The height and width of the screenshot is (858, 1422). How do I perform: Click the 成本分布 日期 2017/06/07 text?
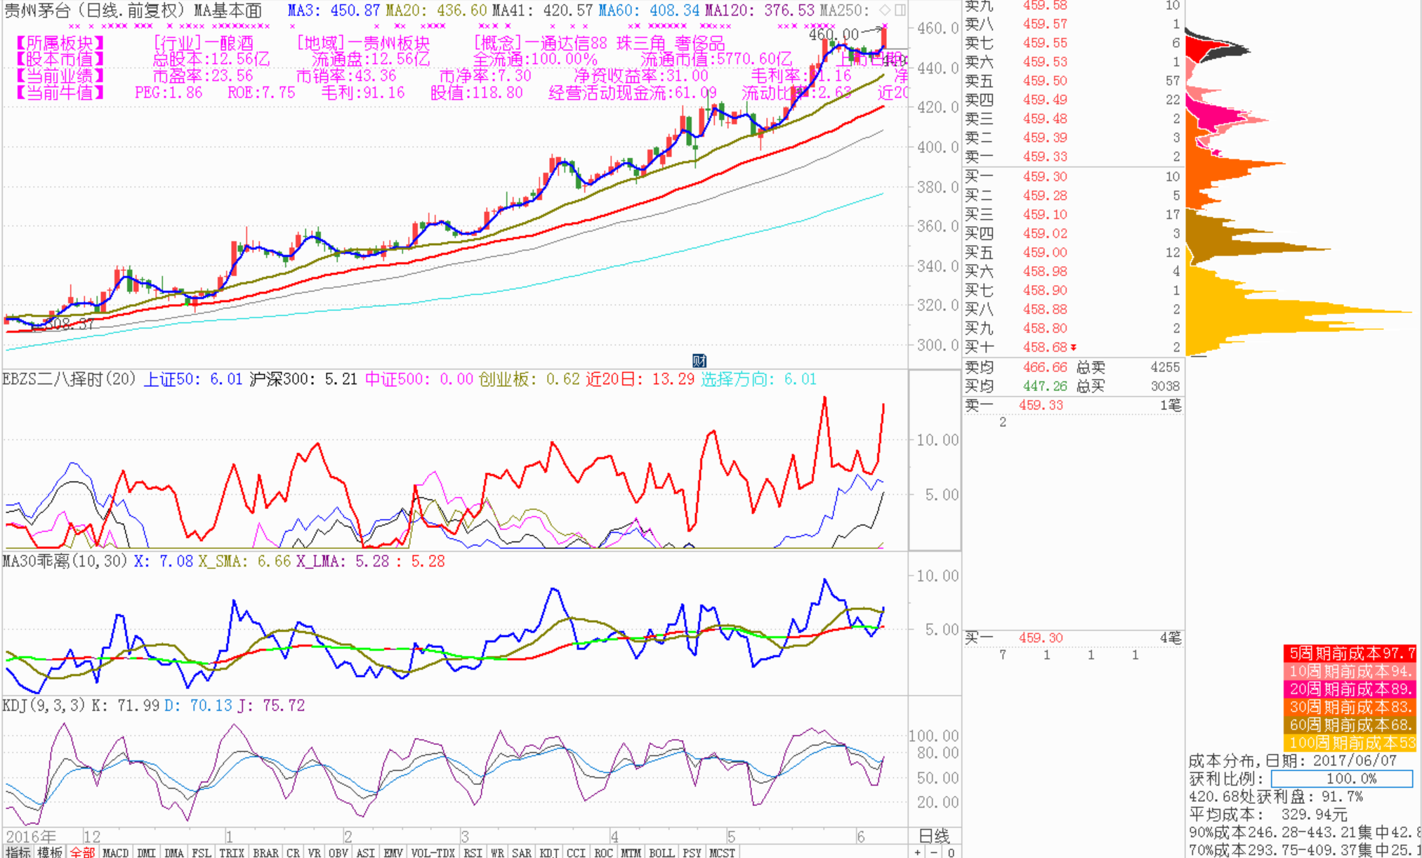point(1293,760)
